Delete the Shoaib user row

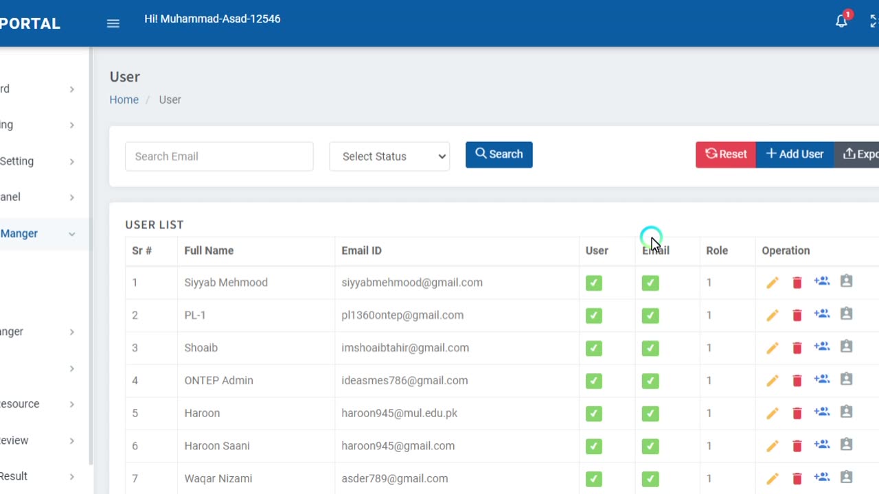tap(797, 348)
